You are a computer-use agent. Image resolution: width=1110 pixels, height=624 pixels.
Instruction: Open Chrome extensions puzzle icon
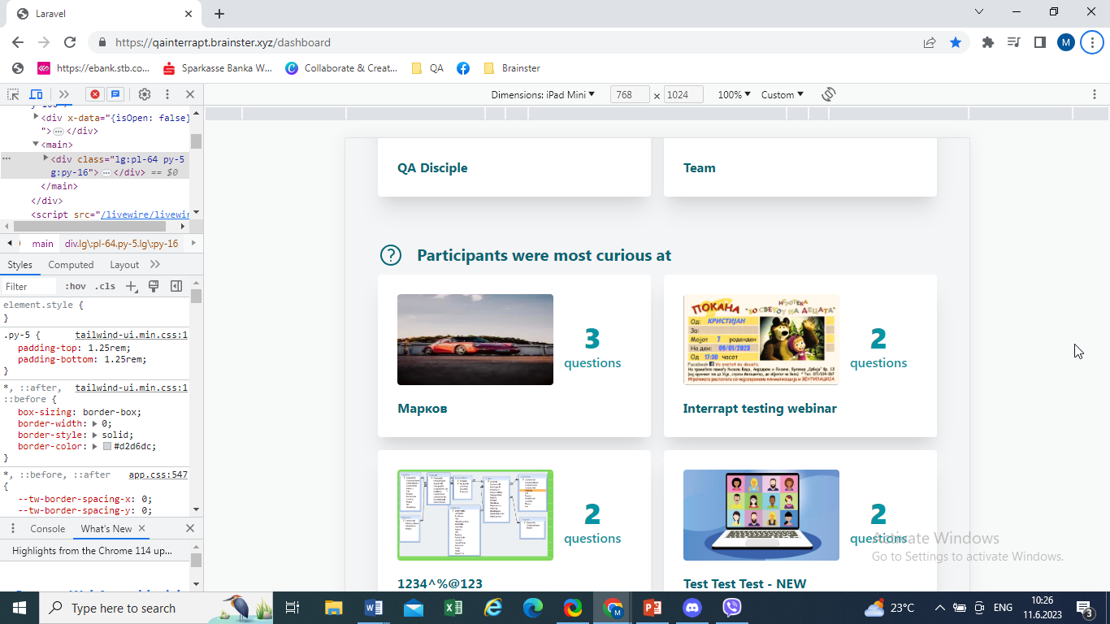click(x=988, y=42)
